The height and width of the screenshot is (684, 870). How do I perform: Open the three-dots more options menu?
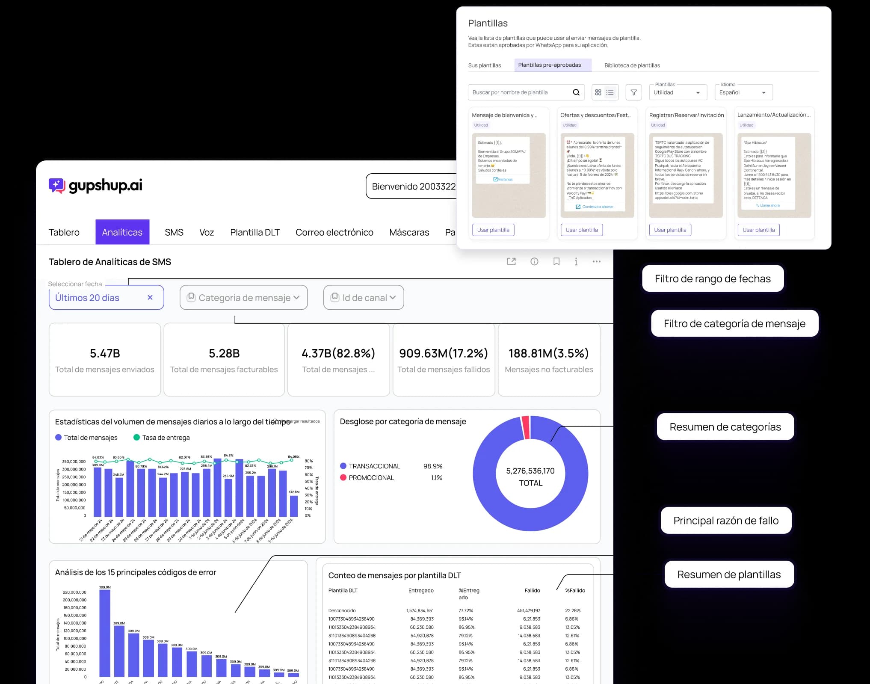click(x=596, y=261)
